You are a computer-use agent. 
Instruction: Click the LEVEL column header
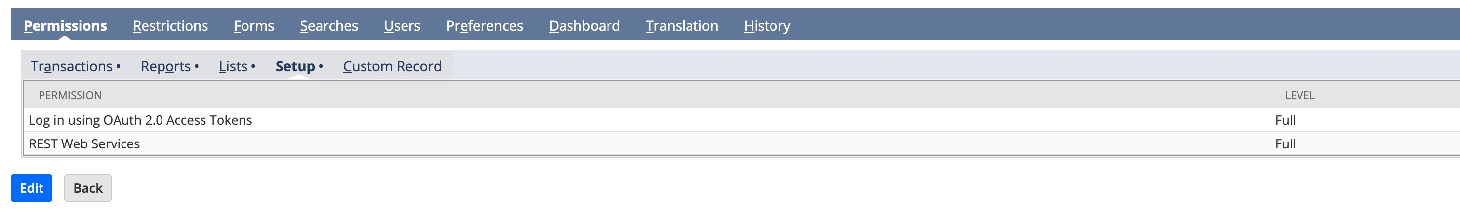pos(1299,95)
